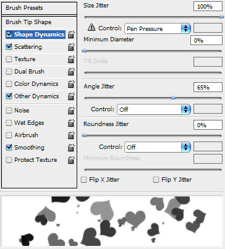Screen dimensions: 225x249
Task: Toggle lock icon next to Shape Dynamics
Action: click(71, 35)
